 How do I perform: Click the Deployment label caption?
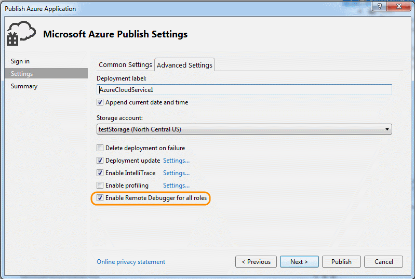[122, 78]
